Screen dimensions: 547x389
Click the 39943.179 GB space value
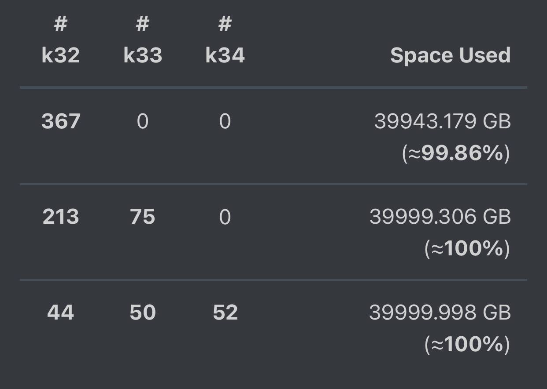pyautogui.click(x=442, y=121)
